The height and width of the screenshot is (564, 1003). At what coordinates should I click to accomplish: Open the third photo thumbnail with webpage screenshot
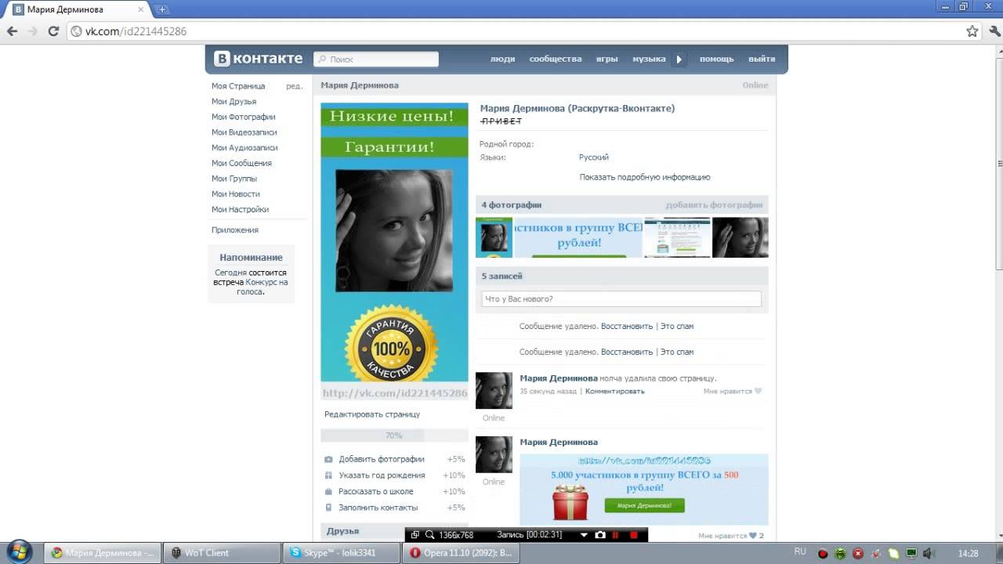678,237
